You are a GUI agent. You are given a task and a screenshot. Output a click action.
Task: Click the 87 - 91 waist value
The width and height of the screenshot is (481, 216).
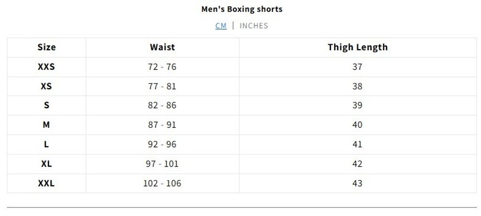[x=162, y=125]
